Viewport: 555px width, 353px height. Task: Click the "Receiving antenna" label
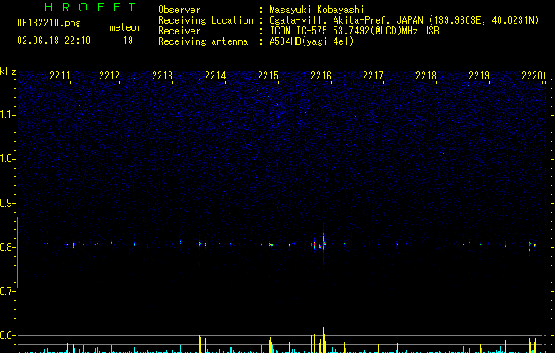coord(203,41)
